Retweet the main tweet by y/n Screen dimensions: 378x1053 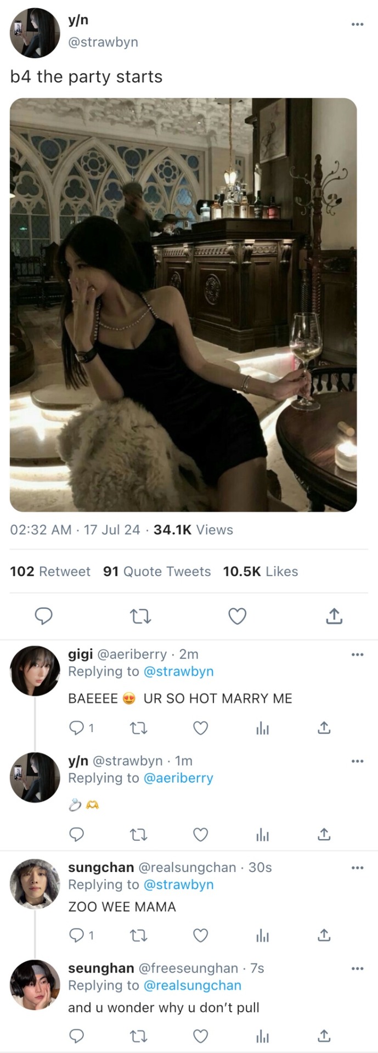click(140, 616)
